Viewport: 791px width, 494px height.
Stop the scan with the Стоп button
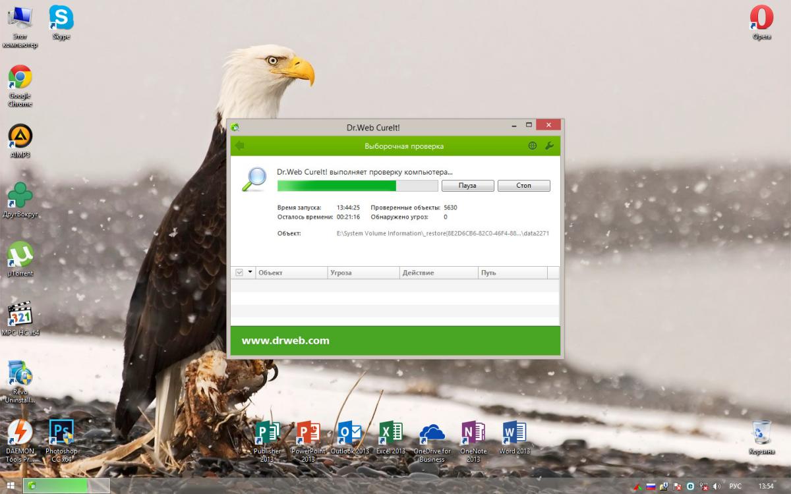pyautogui.click(x=523, y=186)
